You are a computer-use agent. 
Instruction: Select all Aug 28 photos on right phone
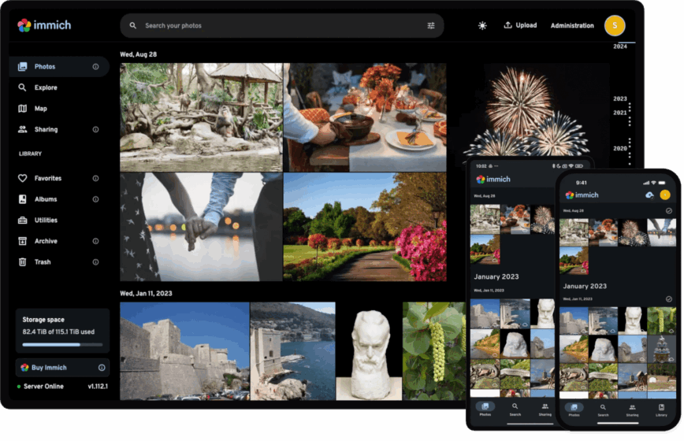(669, 211)
